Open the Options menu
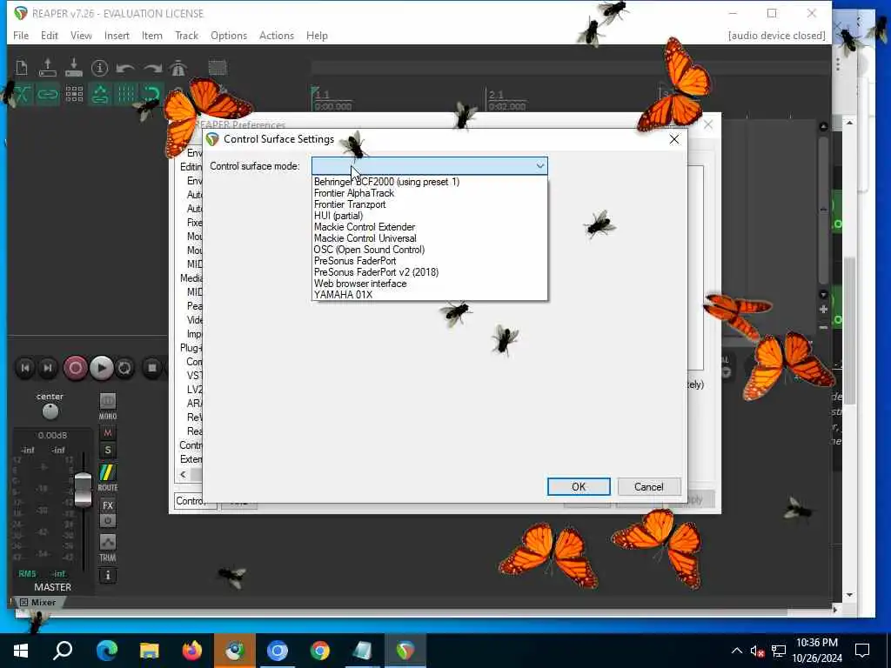The image size is (891, 668). point(229,35)
